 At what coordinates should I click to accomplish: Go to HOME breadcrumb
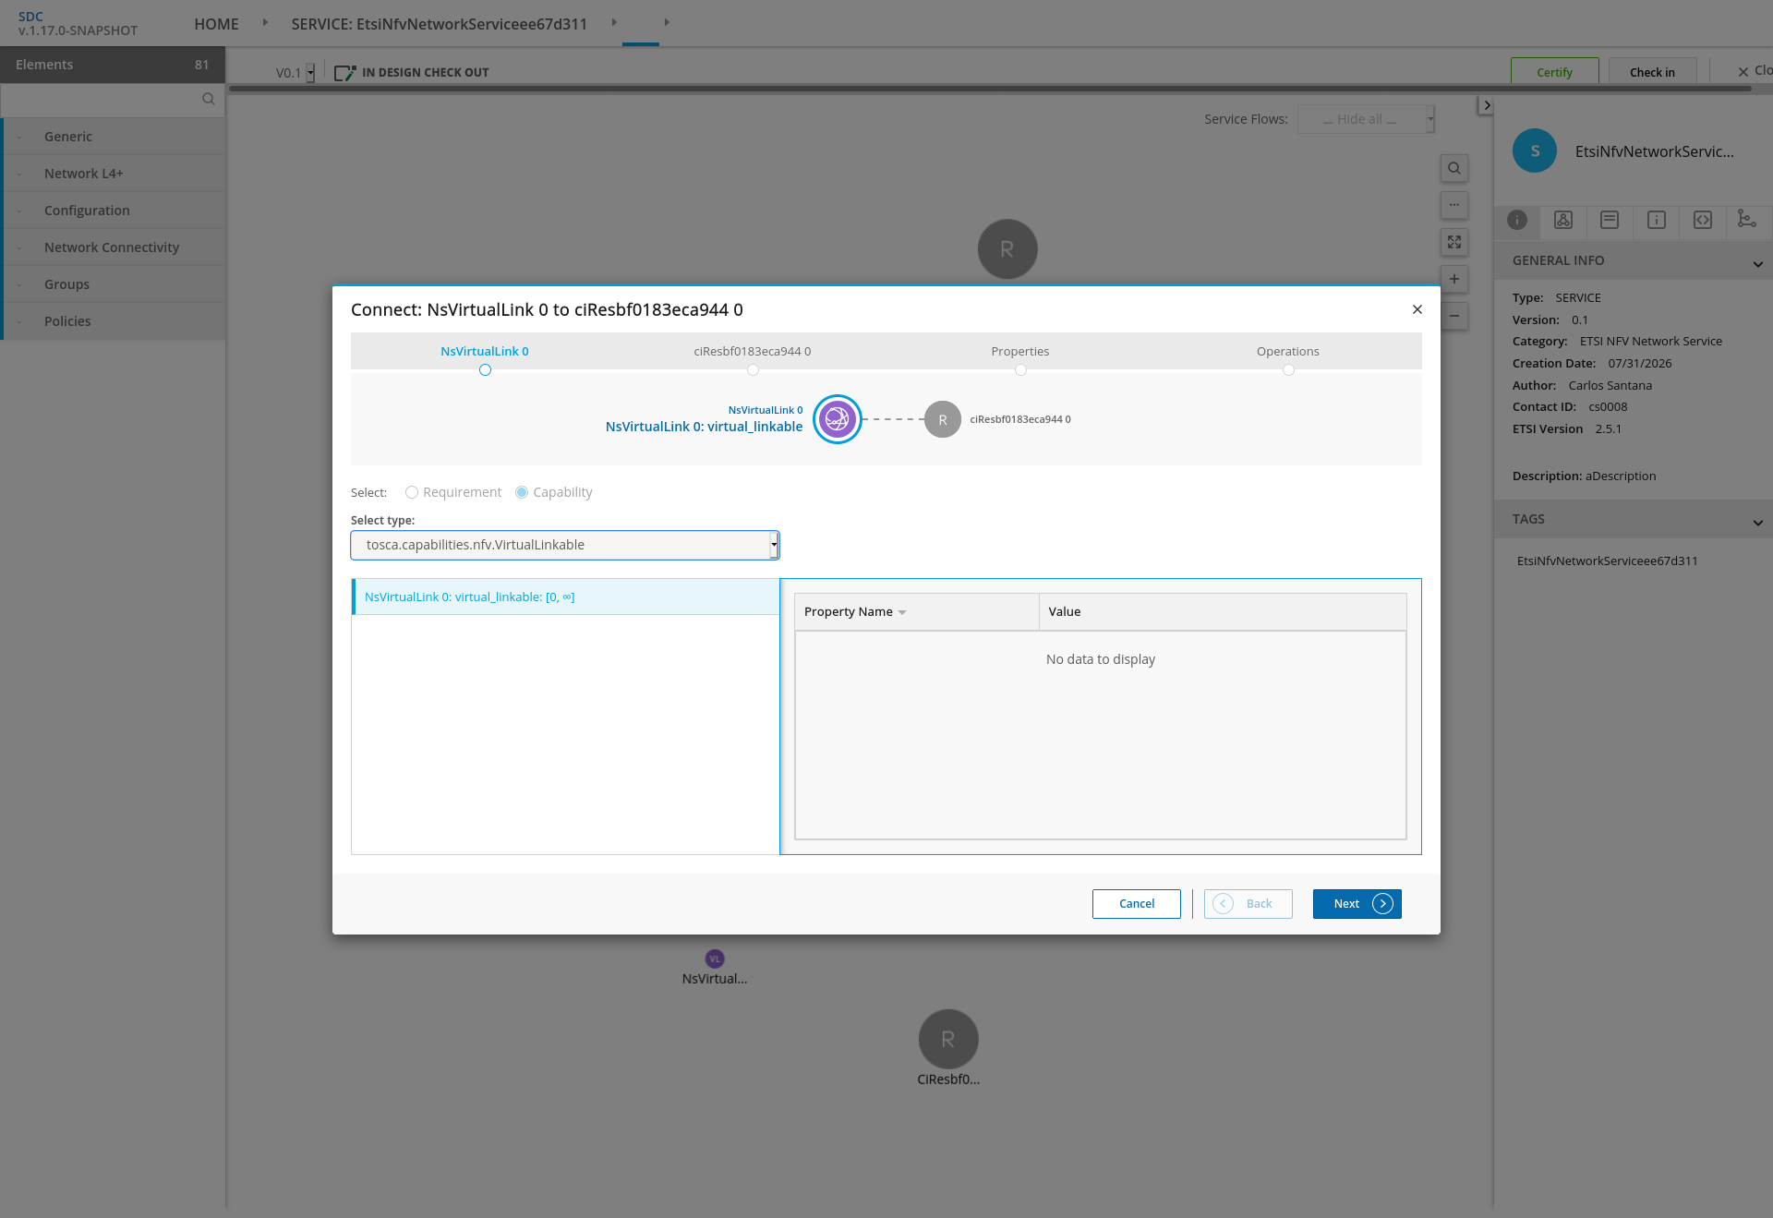[216, 24]
